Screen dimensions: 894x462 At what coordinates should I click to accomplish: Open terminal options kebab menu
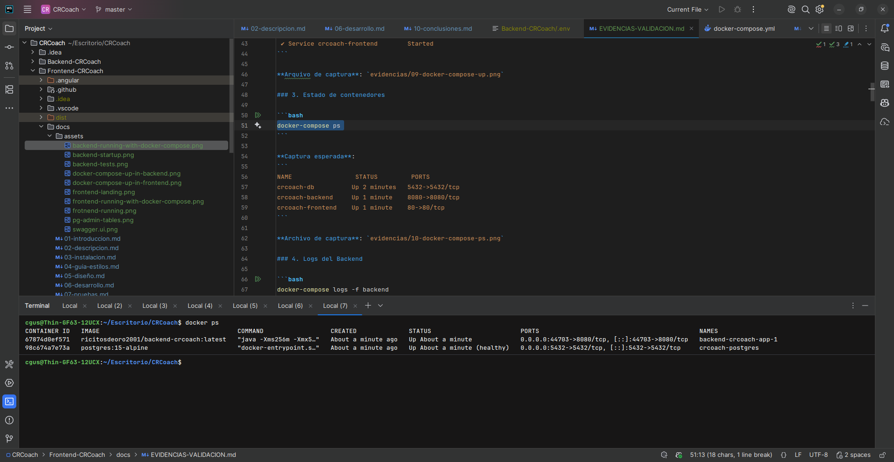[x=853, y=306]
